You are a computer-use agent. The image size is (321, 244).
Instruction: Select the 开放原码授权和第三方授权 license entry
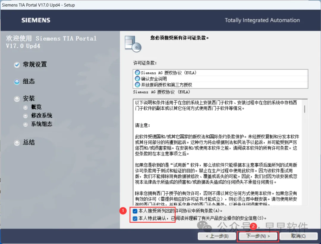pos(220,85)
